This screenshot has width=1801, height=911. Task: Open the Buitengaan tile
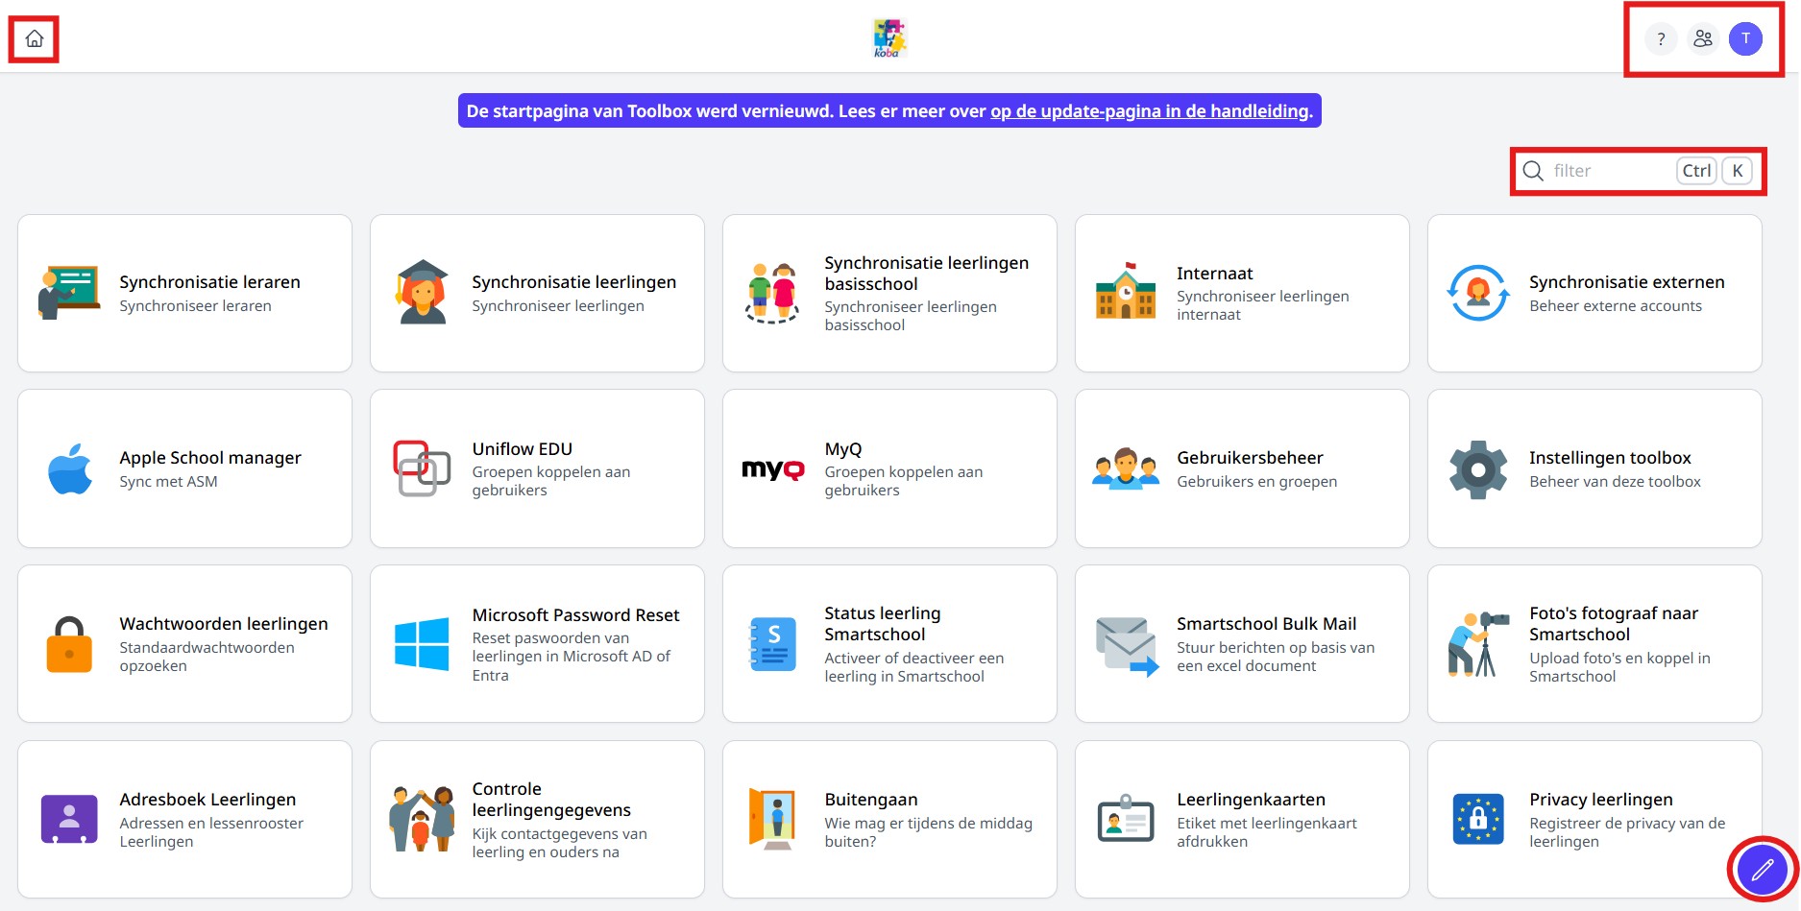[x=889, y=819]
